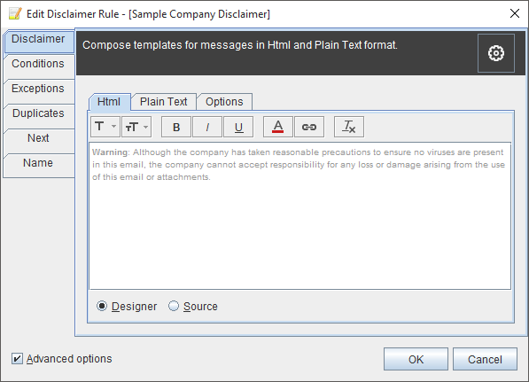Click the notepad icon in the title bar
Viewport: 529px width, 382px height.
tap(15, 14)
